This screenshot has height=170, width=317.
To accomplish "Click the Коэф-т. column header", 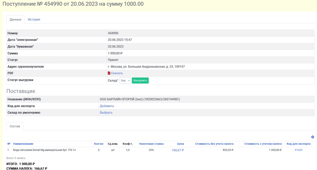I will click(128, 144).
